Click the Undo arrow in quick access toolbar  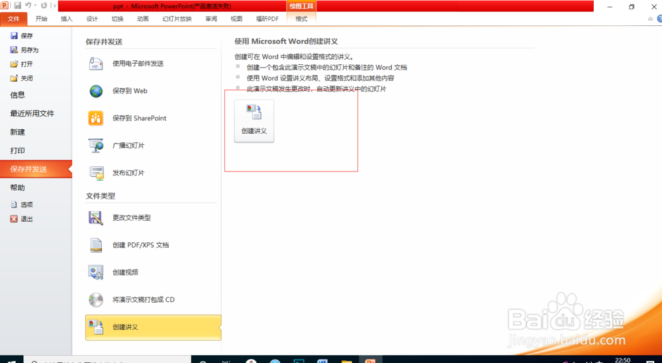coord(28,6)
